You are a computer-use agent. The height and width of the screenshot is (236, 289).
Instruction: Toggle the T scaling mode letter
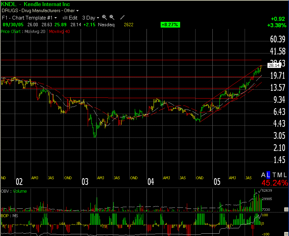[x=274, y=175]
